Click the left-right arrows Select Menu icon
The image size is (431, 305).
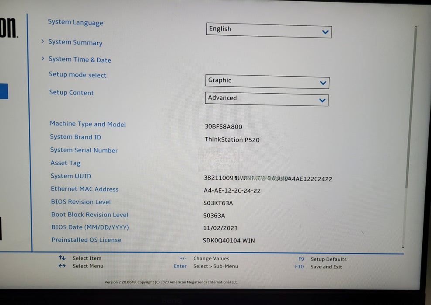(62, 266)
